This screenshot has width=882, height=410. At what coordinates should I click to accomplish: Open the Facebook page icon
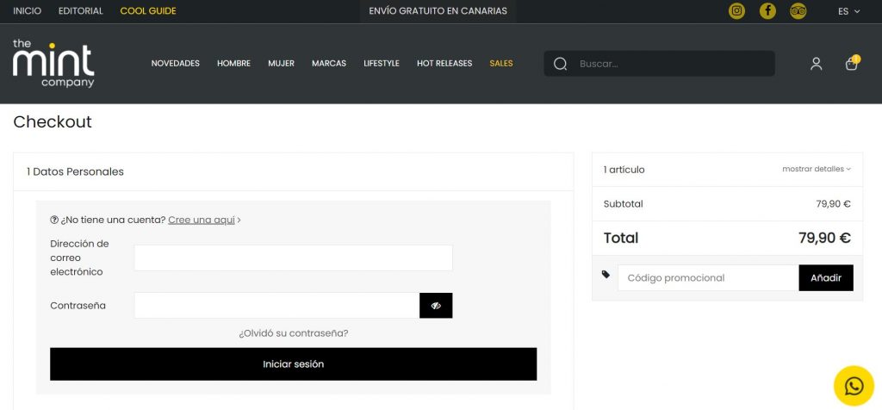pyautogui.click(x=767, y=11)
